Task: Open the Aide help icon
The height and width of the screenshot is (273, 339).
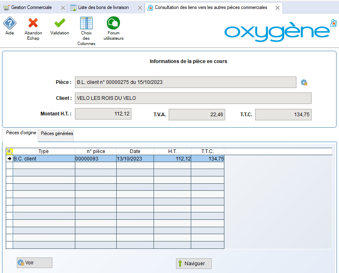Action: (9, 23)
